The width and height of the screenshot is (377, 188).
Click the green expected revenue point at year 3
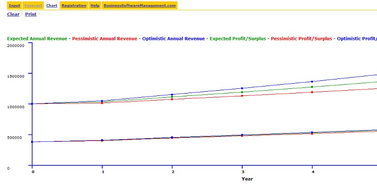coord(242,92)
